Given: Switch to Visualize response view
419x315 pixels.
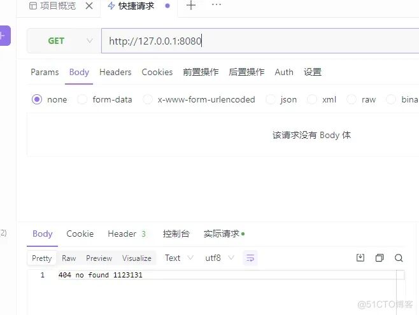Looking at the screenshot, I should (x=137, y=258).
